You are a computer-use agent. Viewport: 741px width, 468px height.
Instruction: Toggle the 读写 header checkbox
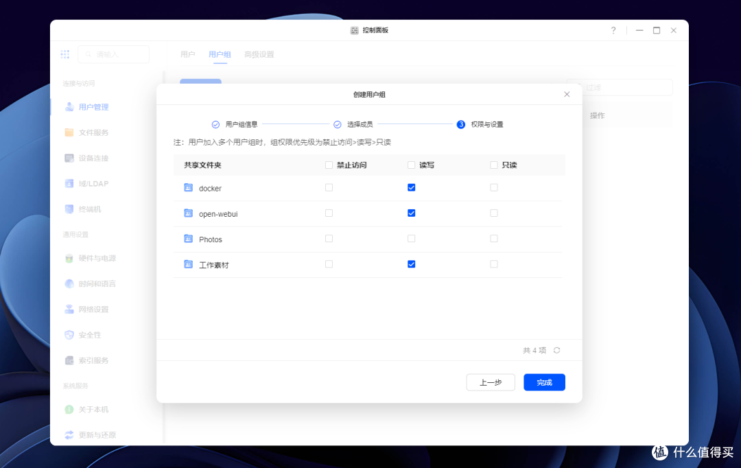click(x=411, y=165)
